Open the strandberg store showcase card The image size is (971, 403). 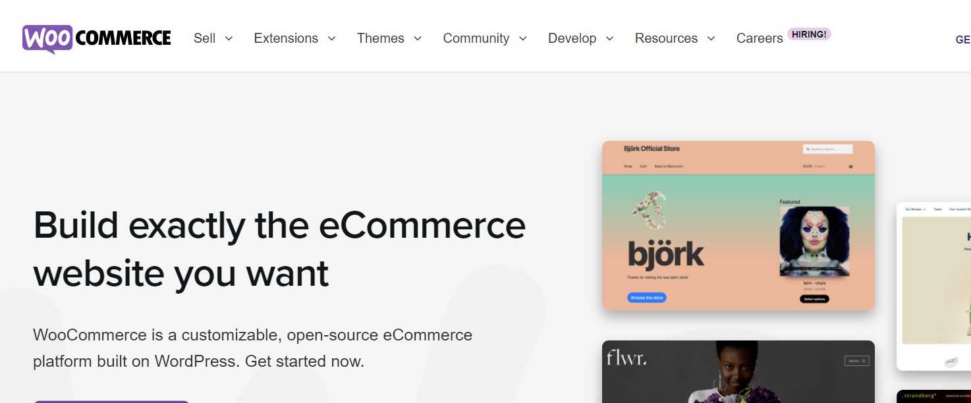coord(933,396)
